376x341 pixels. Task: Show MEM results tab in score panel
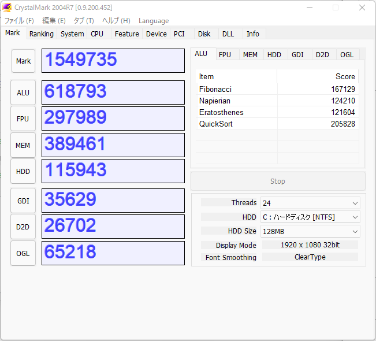coord(251,55)
